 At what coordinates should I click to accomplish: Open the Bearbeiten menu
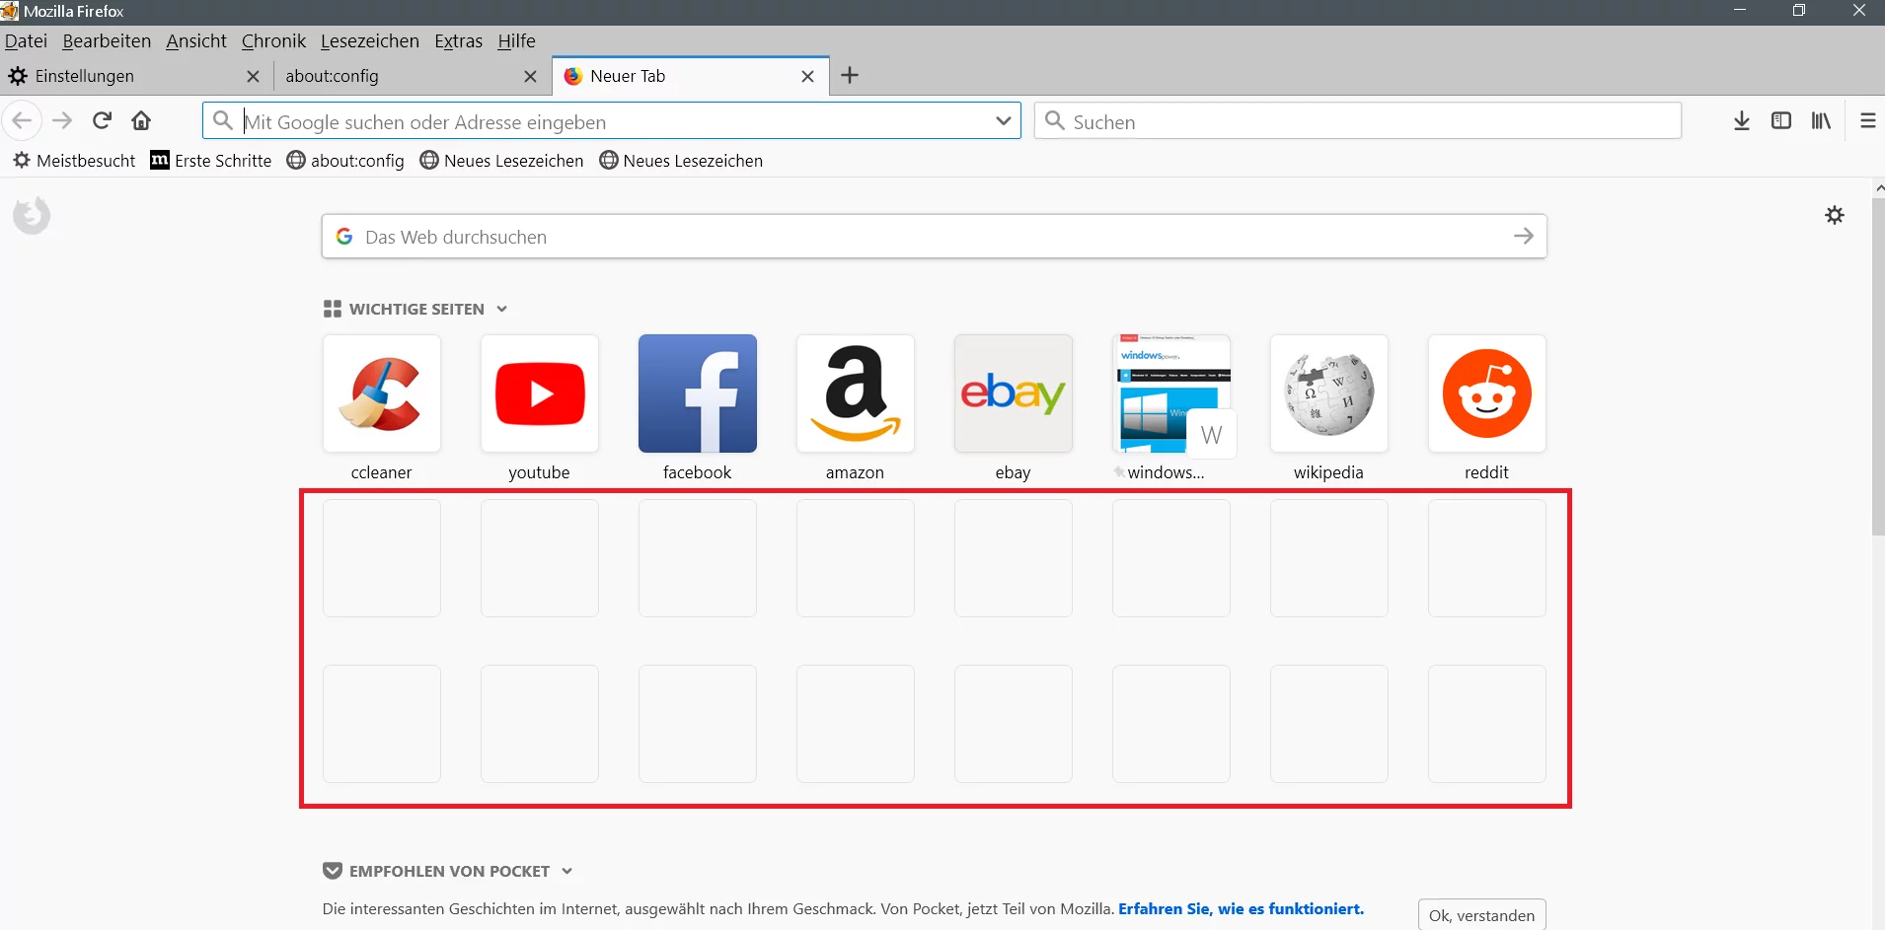[x=107, y=40]
